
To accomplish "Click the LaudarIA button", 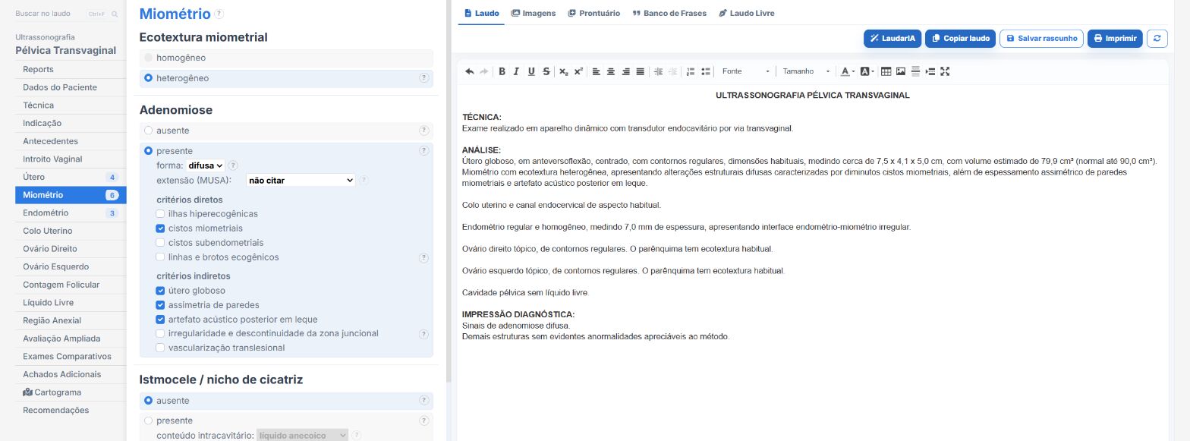I will coord(892,39).
